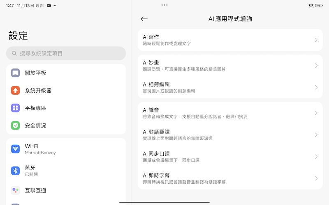
Task: Tap the bottom home gesture bar
Action: click(164, 202)
